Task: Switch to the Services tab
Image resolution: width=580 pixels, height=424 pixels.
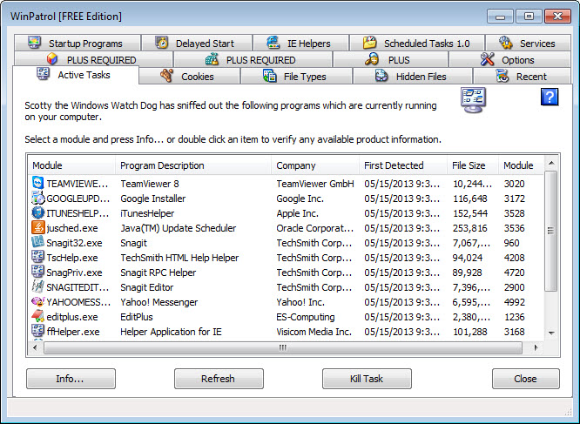Action: [x=528, y=43]
